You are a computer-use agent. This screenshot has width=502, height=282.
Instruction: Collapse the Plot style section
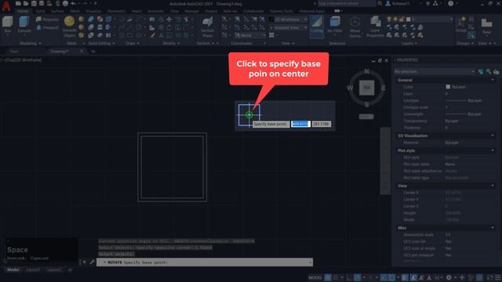(493, 150)
